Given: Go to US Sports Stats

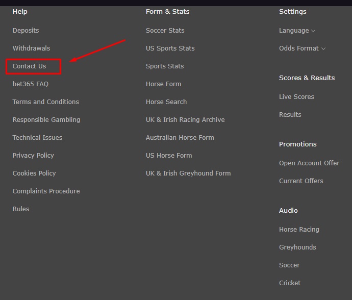Looking at the screenshot, I should pyautogui.click(x=170, y=48).
